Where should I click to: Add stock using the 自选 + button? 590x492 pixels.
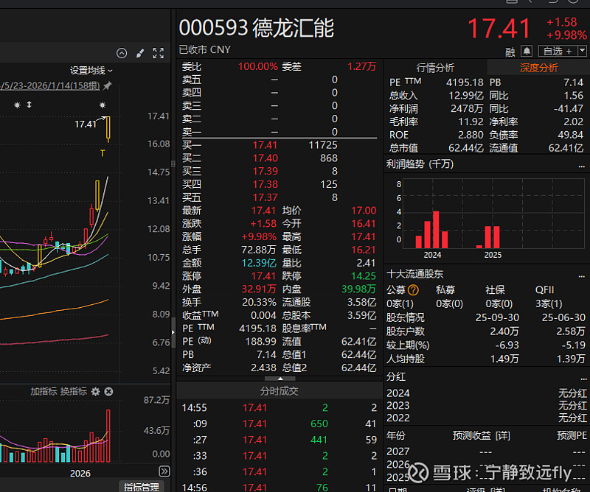click(558, 50)
